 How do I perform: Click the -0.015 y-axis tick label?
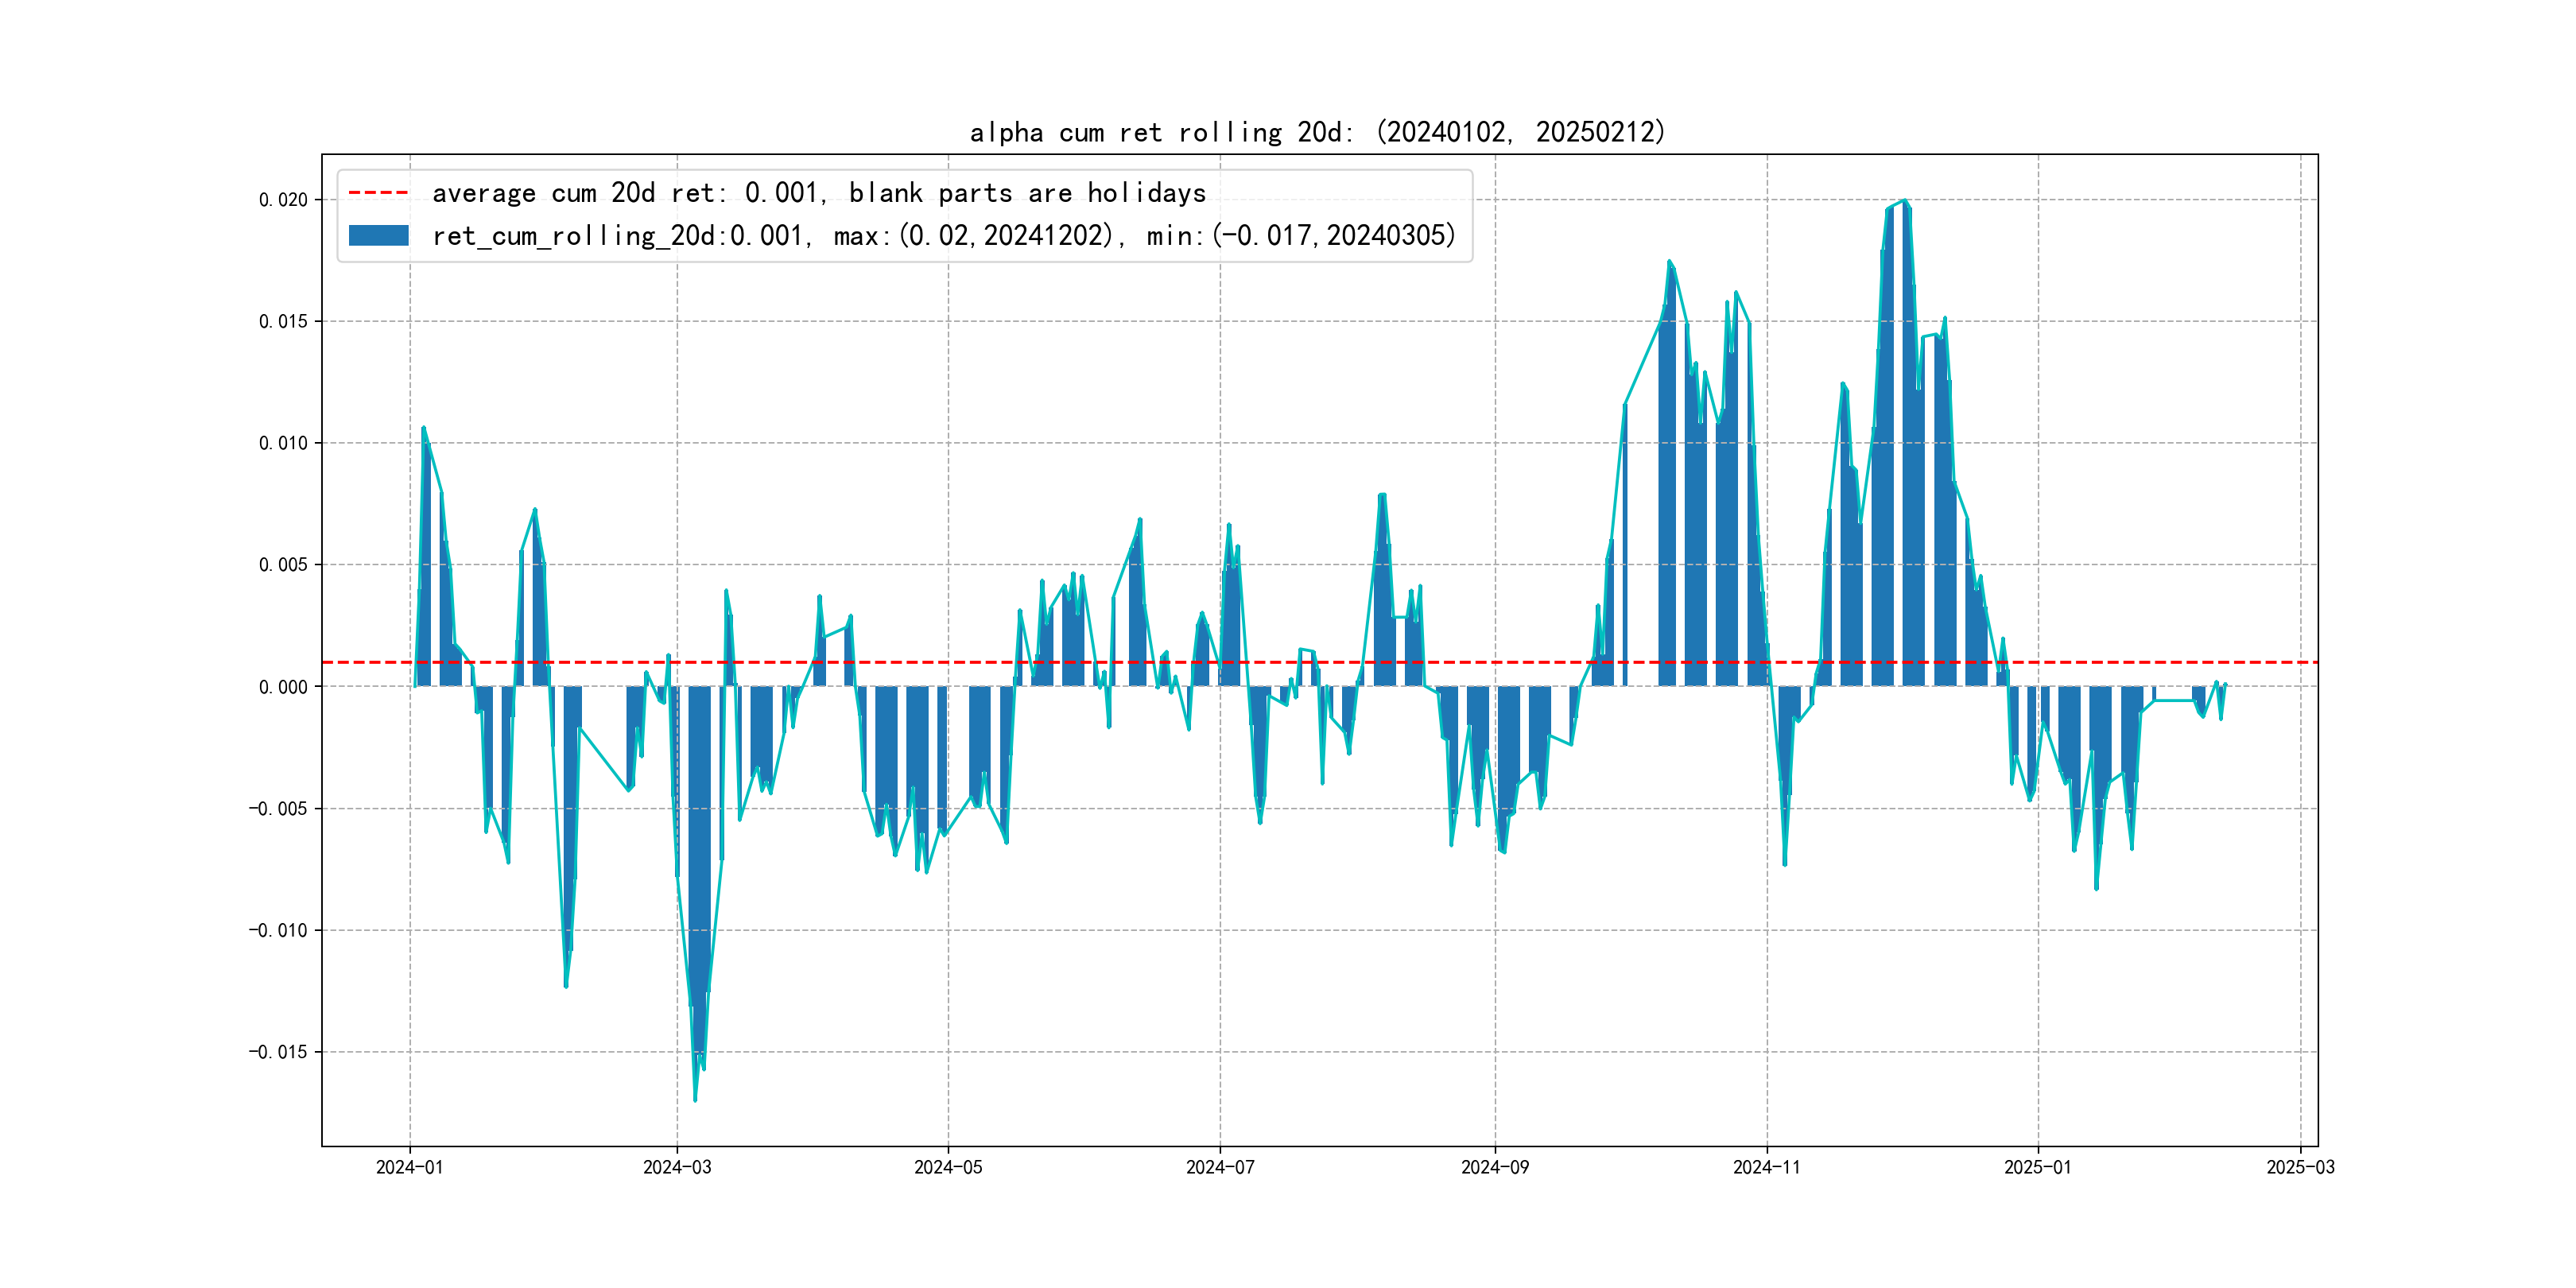(278, 1052)
